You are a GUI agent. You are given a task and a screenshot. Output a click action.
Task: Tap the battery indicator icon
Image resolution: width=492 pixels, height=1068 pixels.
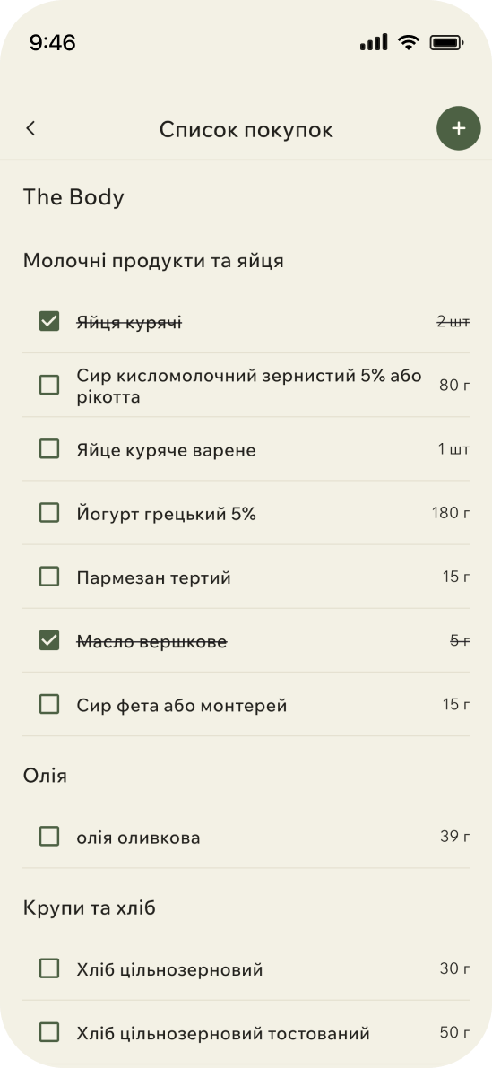[x=446, y=43]
